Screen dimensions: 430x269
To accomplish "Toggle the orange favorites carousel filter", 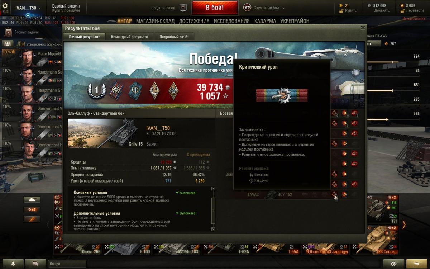I will (32, 219).
